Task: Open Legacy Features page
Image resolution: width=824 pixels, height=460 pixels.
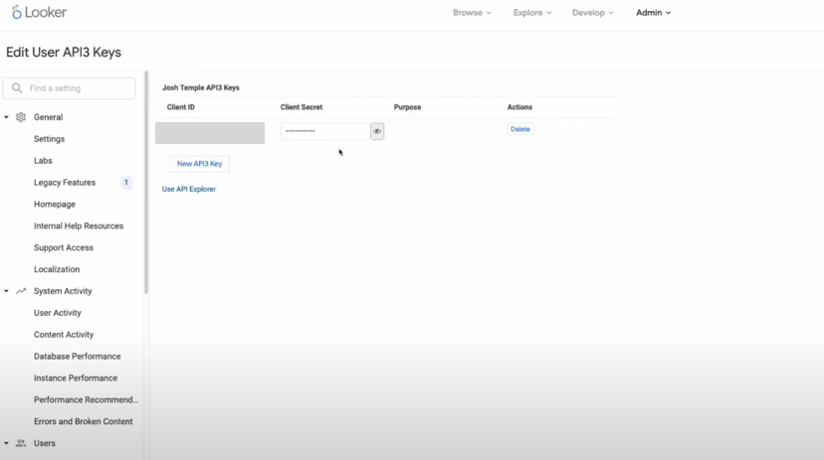Action: (65, 183)
